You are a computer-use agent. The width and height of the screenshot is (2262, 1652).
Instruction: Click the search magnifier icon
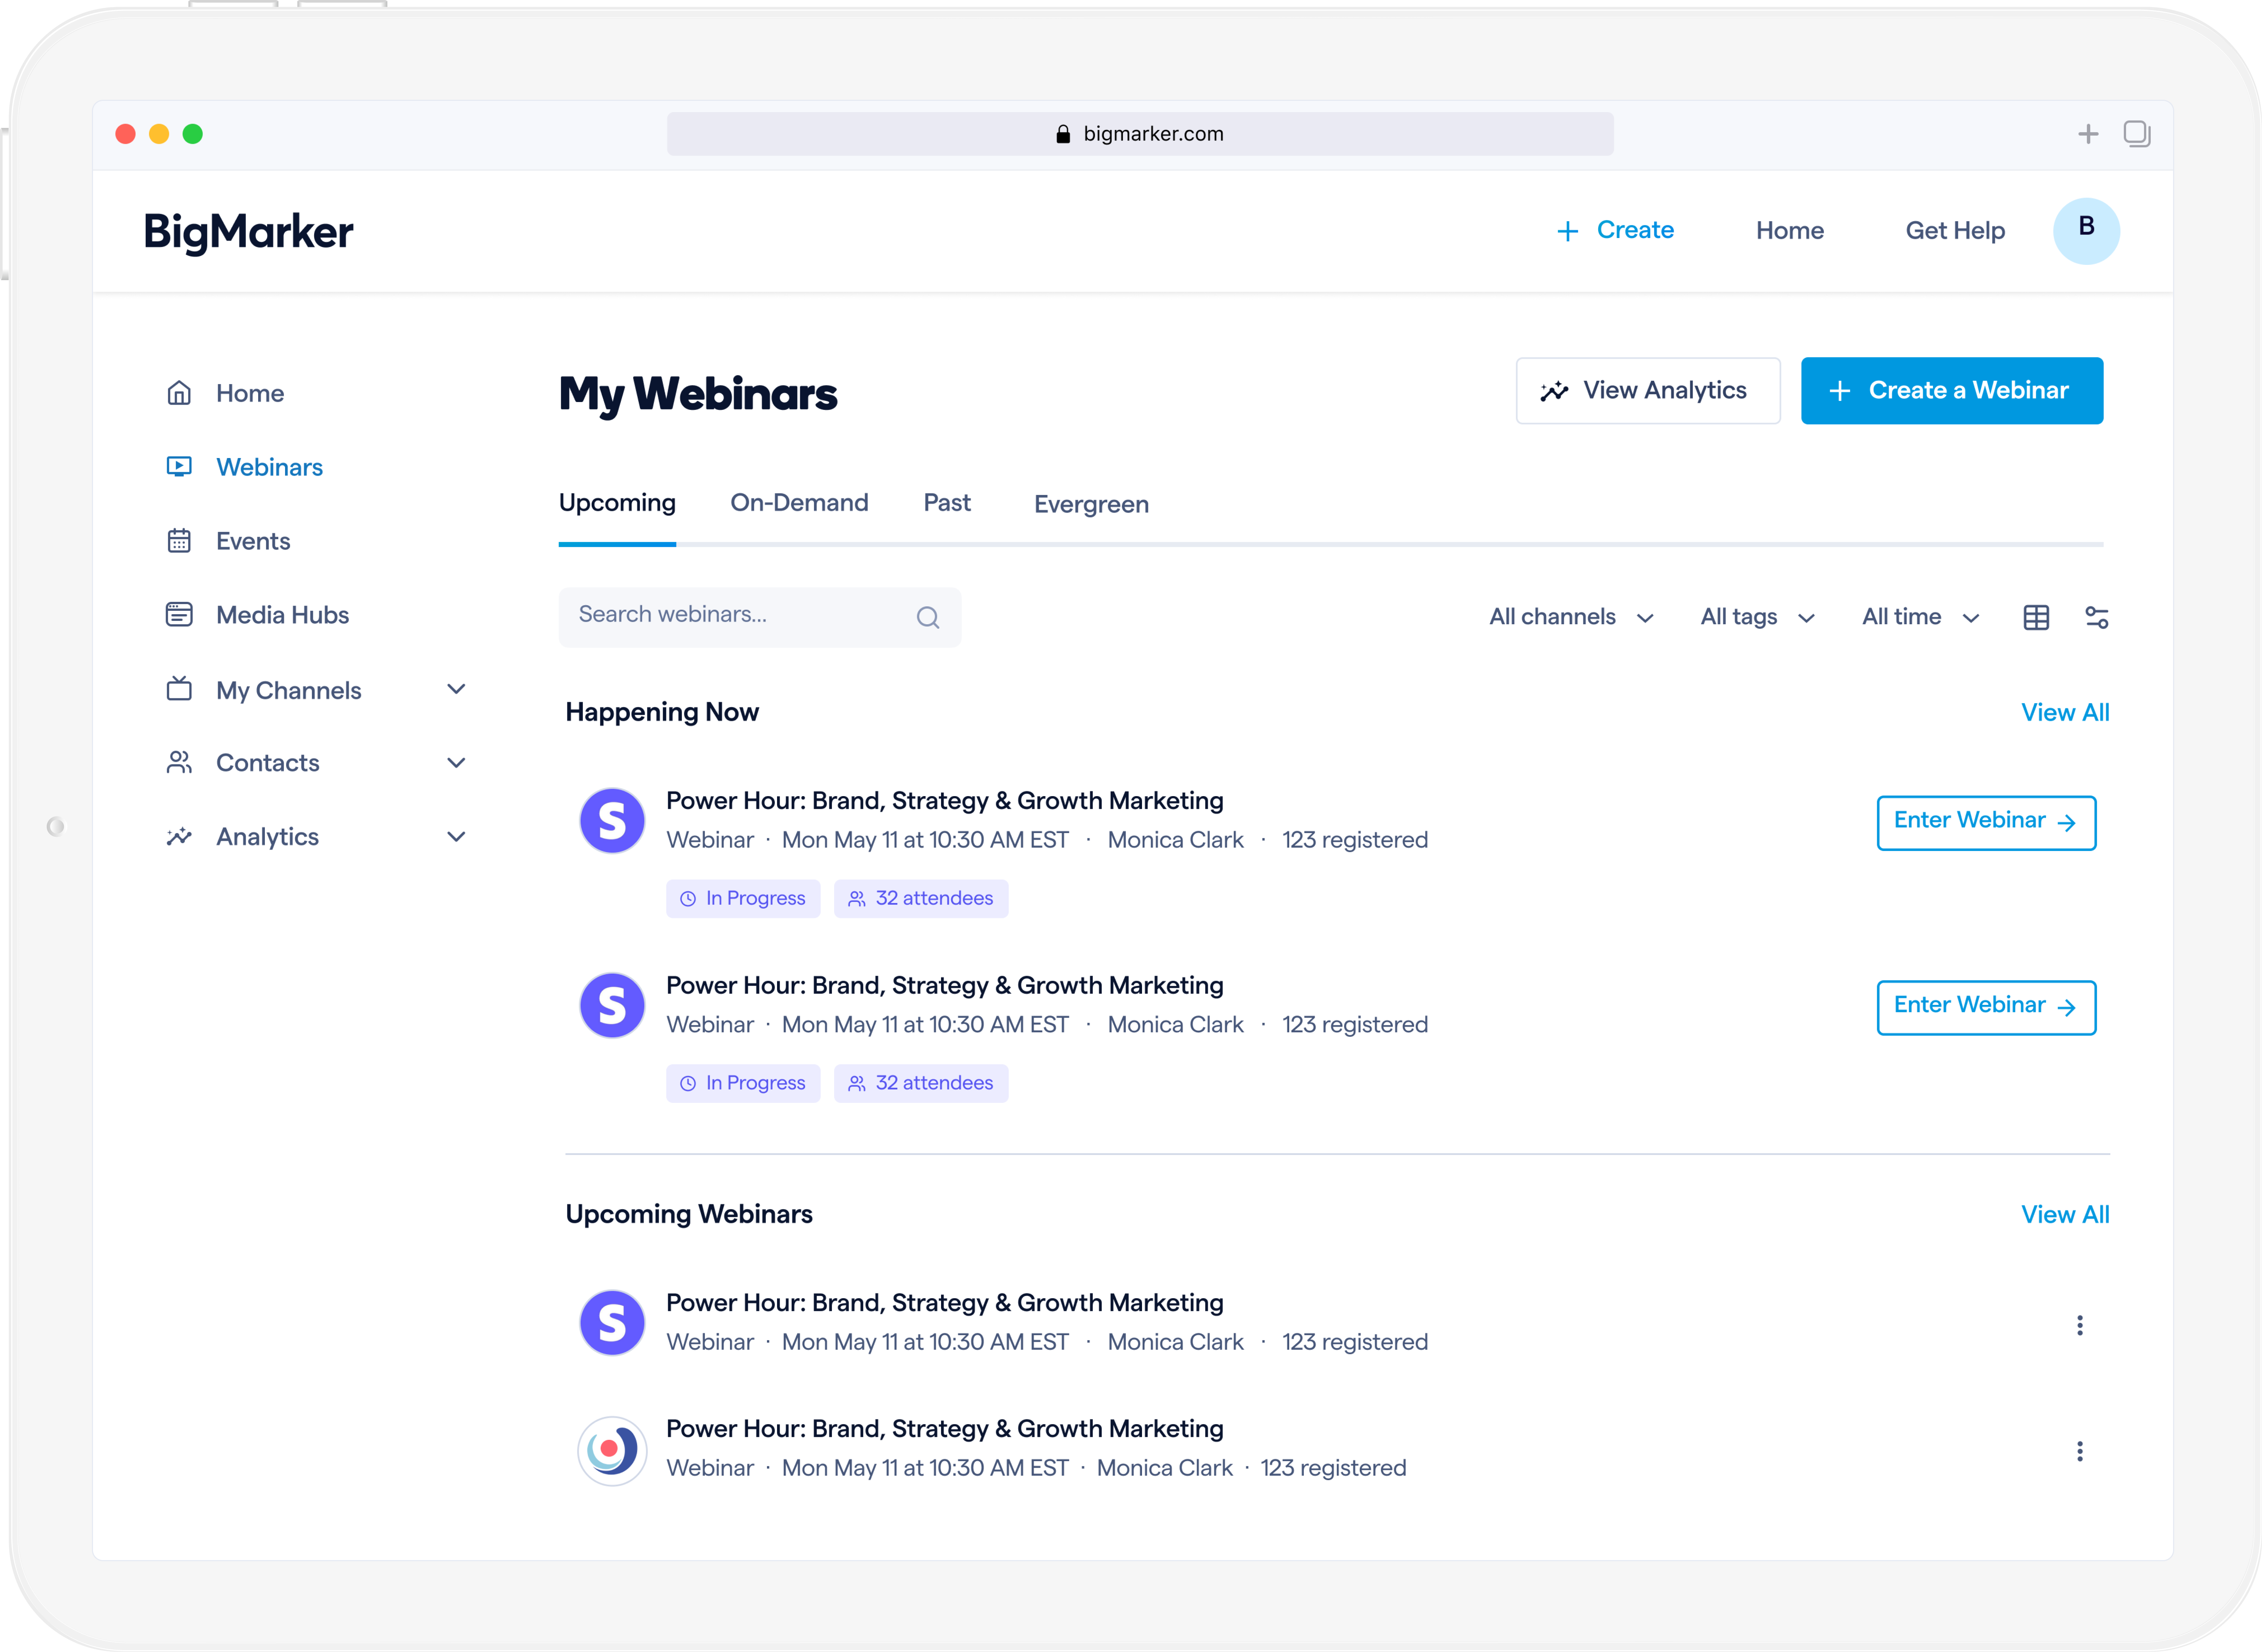(927, 618)
